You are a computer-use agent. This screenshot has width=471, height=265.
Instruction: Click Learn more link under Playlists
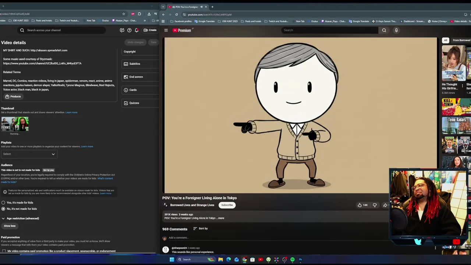[87, 146]
